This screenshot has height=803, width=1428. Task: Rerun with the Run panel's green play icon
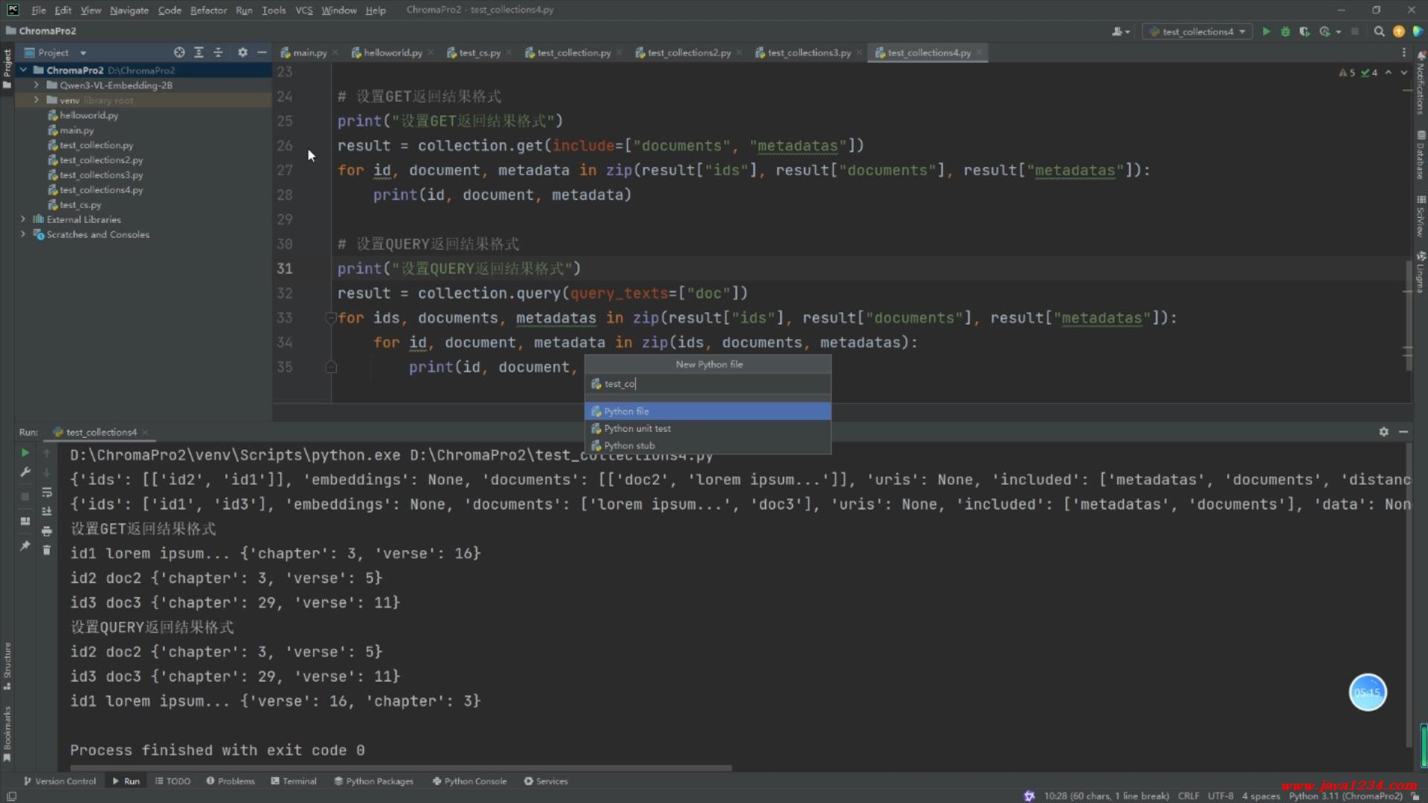click(25, 453)
